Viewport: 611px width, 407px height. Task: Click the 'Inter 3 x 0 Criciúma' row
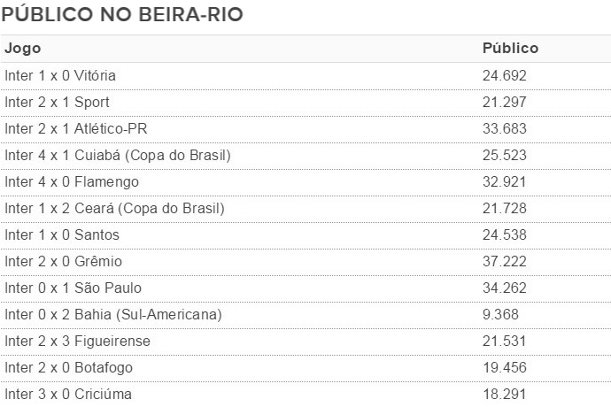coord(305,394)
